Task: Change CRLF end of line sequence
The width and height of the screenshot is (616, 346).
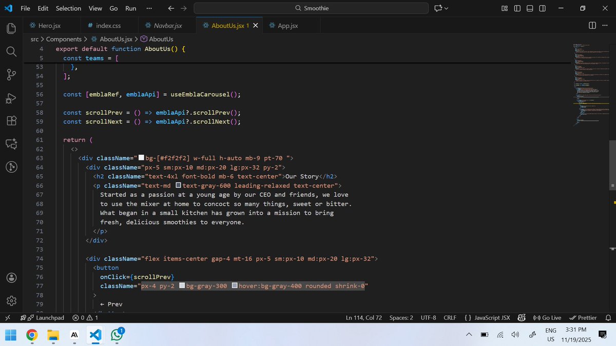Action: point(450,318)
